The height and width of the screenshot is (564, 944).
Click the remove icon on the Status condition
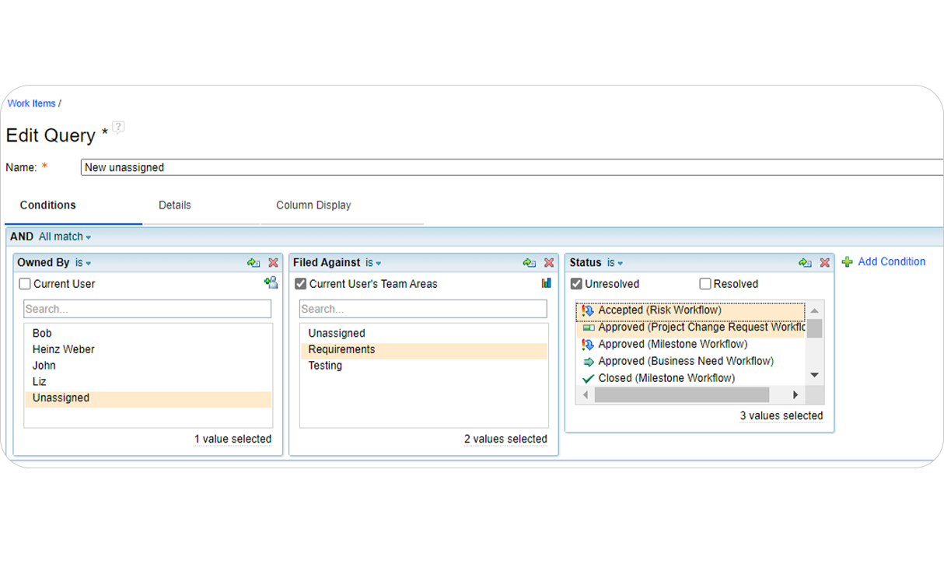pyautogui.click(x=825, y=263)
